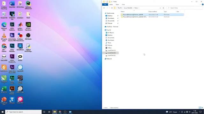Image resolution: width=204 pixels, height=114 pixels.
Task: Switch to the View ribbon tab
Action: 123,4
